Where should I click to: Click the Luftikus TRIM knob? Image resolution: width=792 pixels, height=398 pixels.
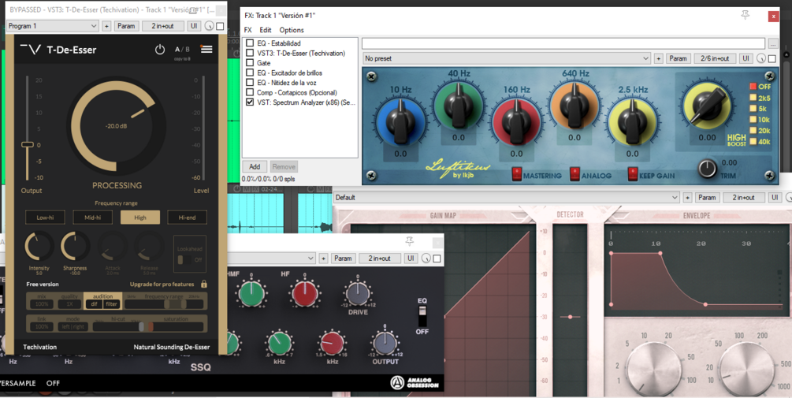[707, 169]
